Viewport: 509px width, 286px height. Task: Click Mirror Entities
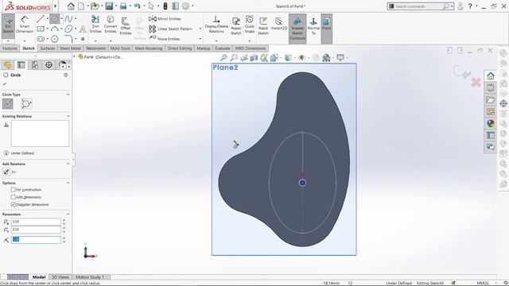165,19
